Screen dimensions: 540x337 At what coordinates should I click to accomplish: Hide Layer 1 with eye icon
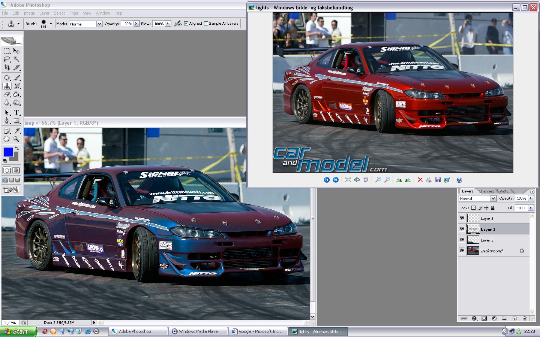click(462, 229)
